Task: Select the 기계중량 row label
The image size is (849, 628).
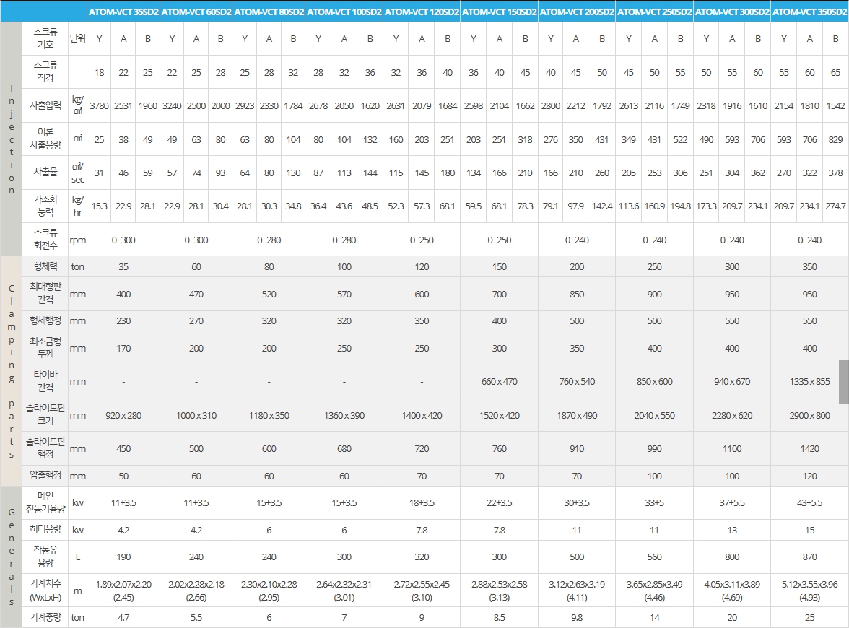Action: point(45,617)
